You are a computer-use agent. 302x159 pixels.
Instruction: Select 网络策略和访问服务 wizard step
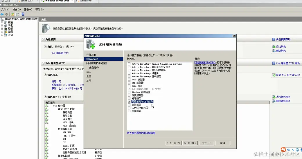click(x=97, y=63)
